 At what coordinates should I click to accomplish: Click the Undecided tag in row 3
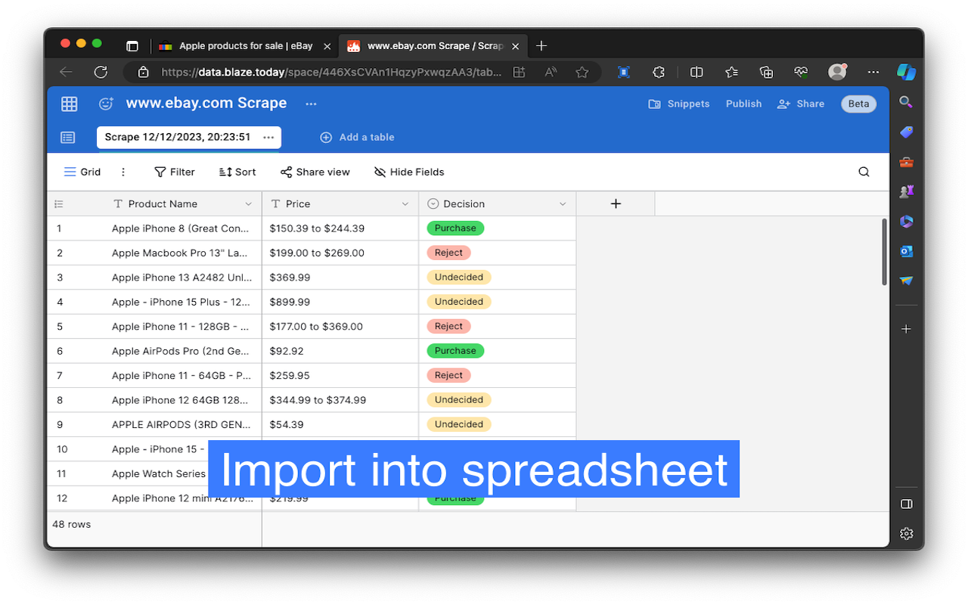[459, 277]
